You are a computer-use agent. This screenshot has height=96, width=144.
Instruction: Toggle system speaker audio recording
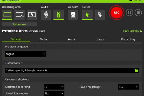pyautogui.click(x=59, y=15)
